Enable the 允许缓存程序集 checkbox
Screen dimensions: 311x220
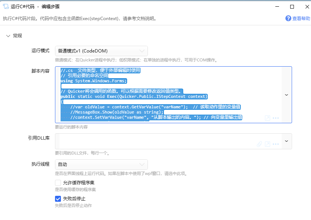[58, 183]
